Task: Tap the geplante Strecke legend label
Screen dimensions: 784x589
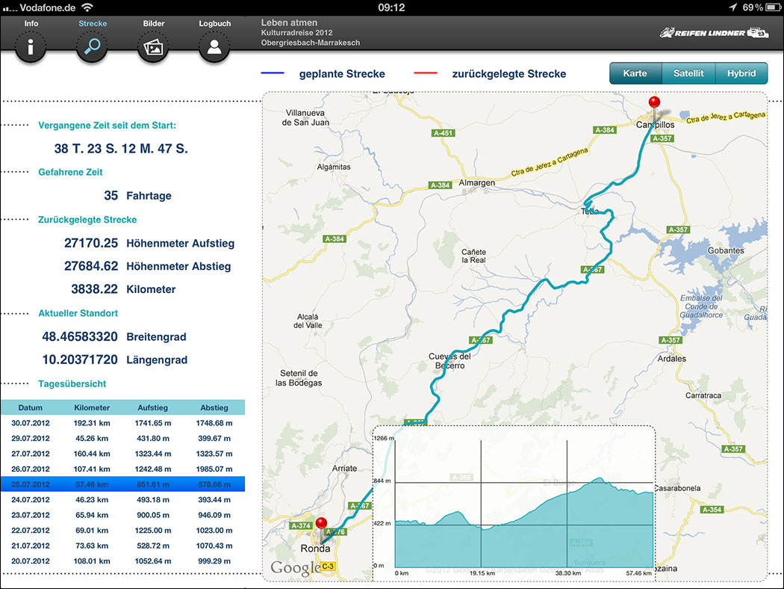Action: 342,74
